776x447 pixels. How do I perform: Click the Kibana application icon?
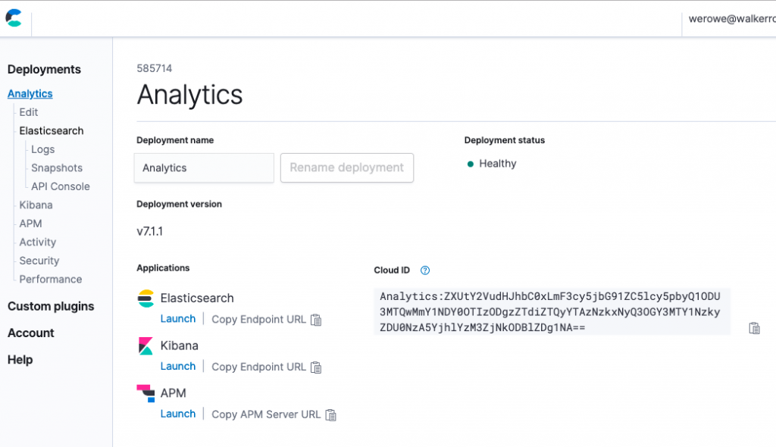145,346
